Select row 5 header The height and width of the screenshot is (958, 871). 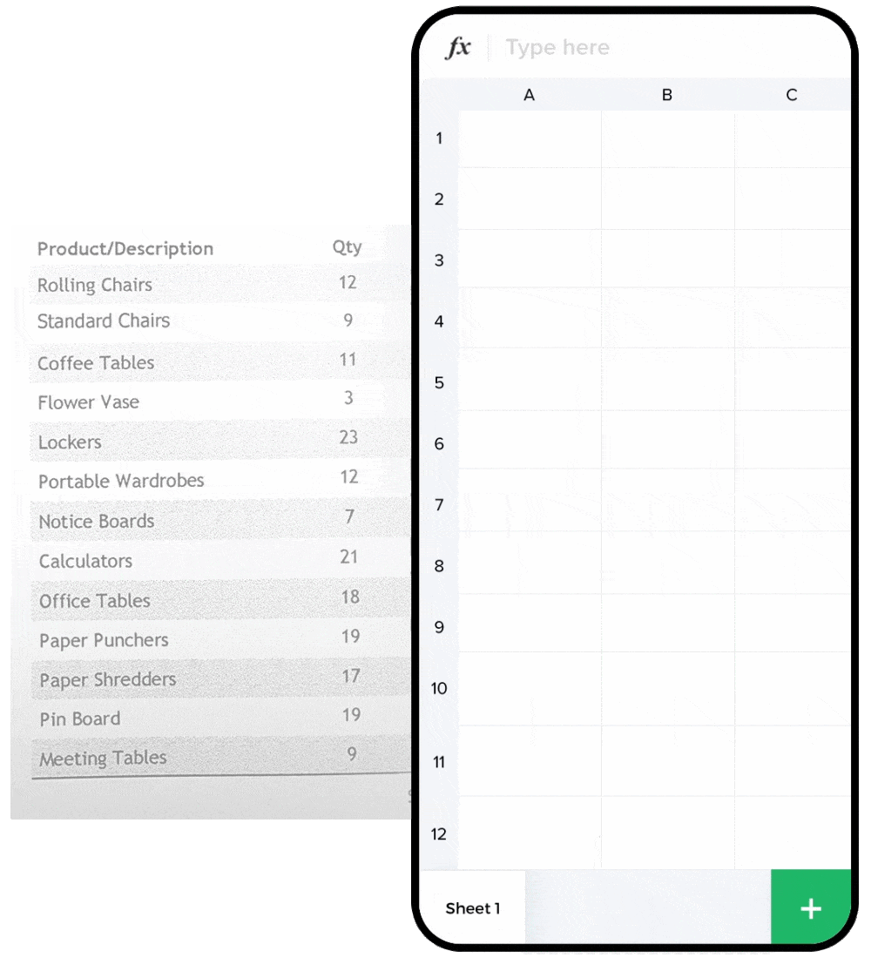point(439,382)
